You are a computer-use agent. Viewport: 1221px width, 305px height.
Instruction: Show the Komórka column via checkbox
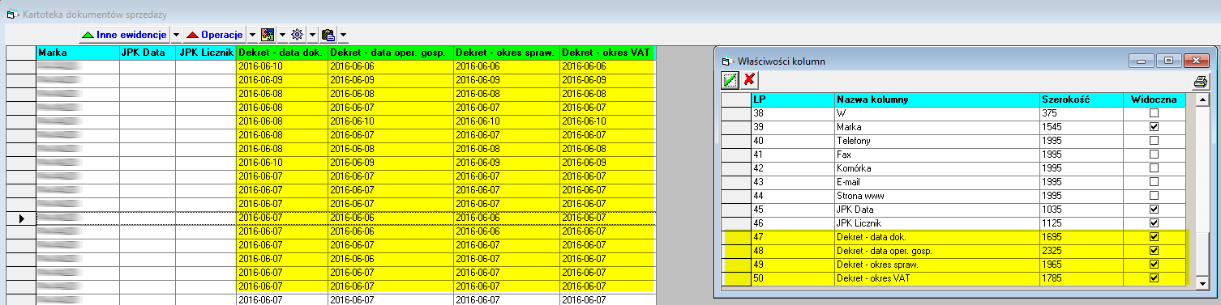coord(1154,168)
